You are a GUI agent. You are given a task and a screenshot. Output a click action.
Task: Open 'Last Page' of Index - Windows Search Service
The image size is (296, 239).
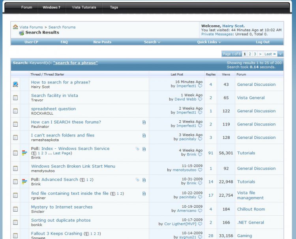(x=62, y=153)
